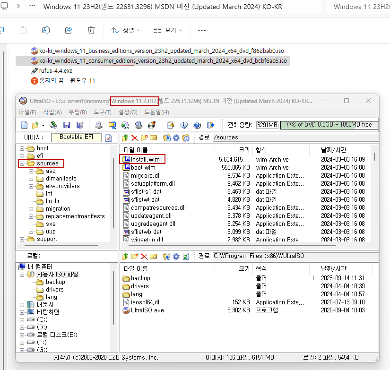Image resolution: width=390 pixels, height=370 pixels.
Task: Expand the migration folder node
Action: 31,209
